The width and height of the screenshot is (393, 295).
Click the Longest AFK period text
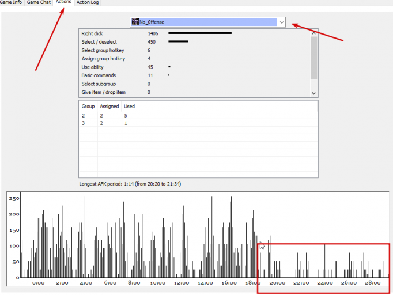130,184
